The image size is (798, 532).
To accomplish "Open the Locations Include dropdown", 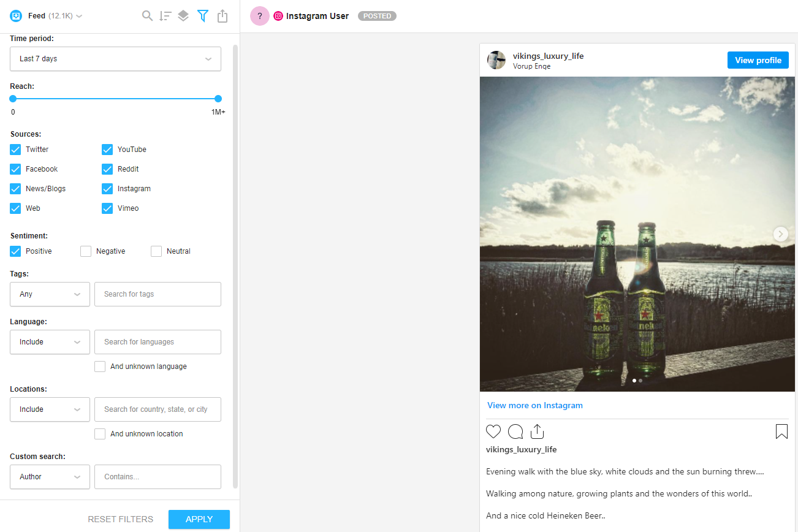I will point(50,409).
